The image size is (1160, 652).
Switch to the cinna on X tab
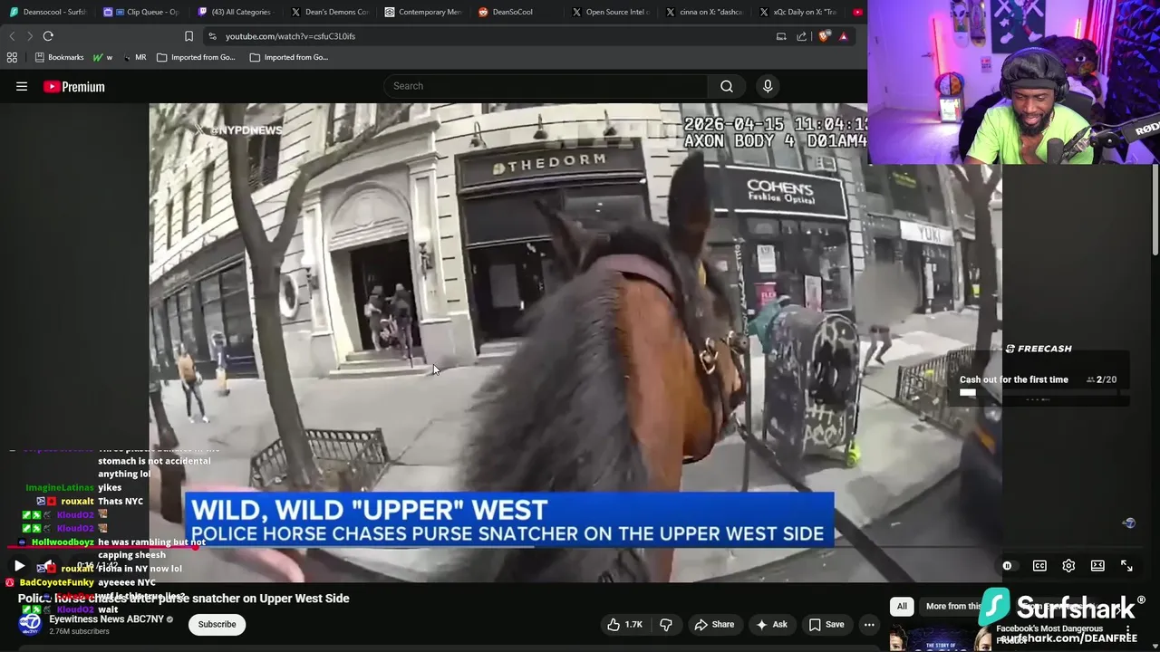[705, 12]
